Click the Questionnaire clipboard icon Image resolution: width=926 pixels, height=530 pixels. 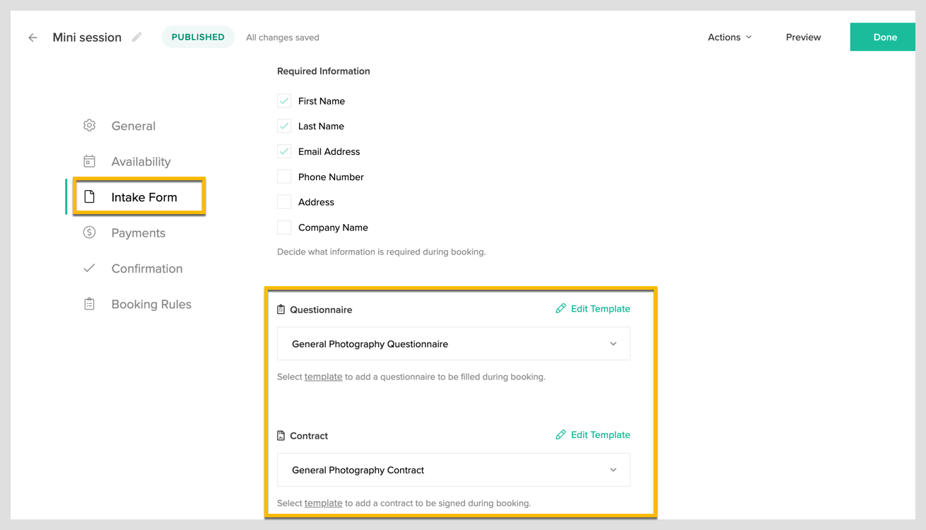pos(281,310)
